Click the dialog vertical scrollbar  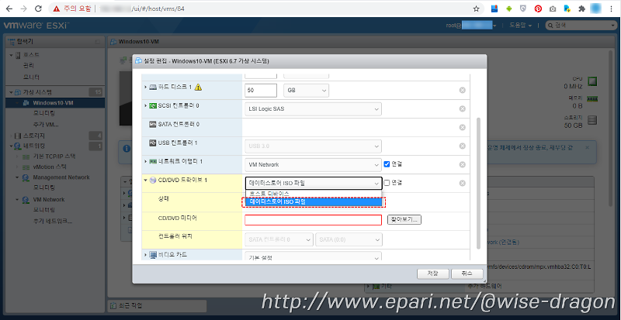pos(478,183)
